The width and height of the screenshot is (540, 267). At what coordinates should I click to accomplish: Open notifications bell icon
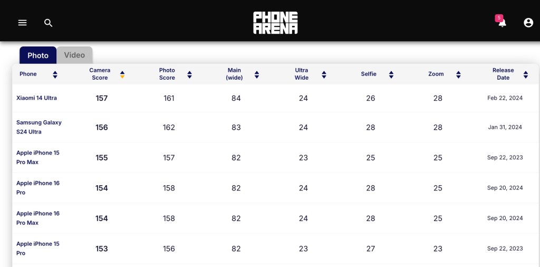tap(502, 23)
